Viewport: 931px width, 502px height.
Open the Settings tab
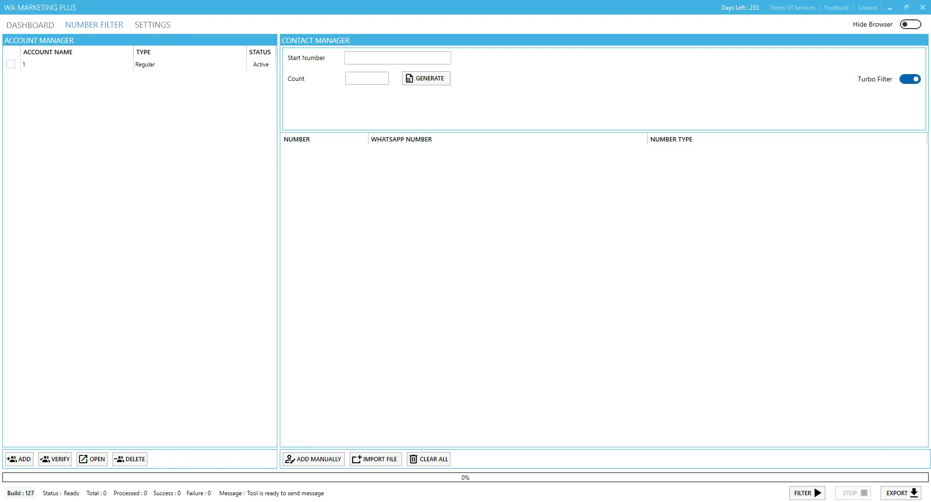152,25
